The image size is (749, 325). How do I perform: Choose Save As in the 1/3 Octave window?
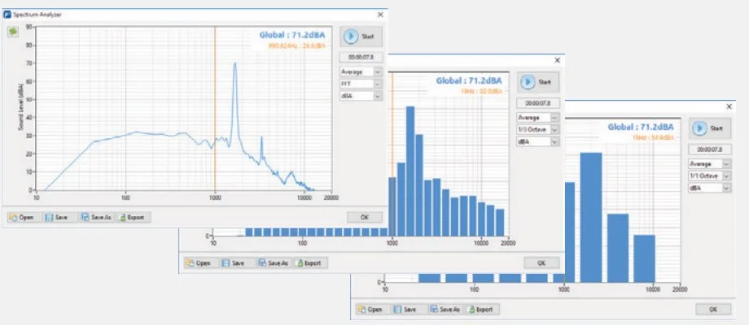coord(274,263)
